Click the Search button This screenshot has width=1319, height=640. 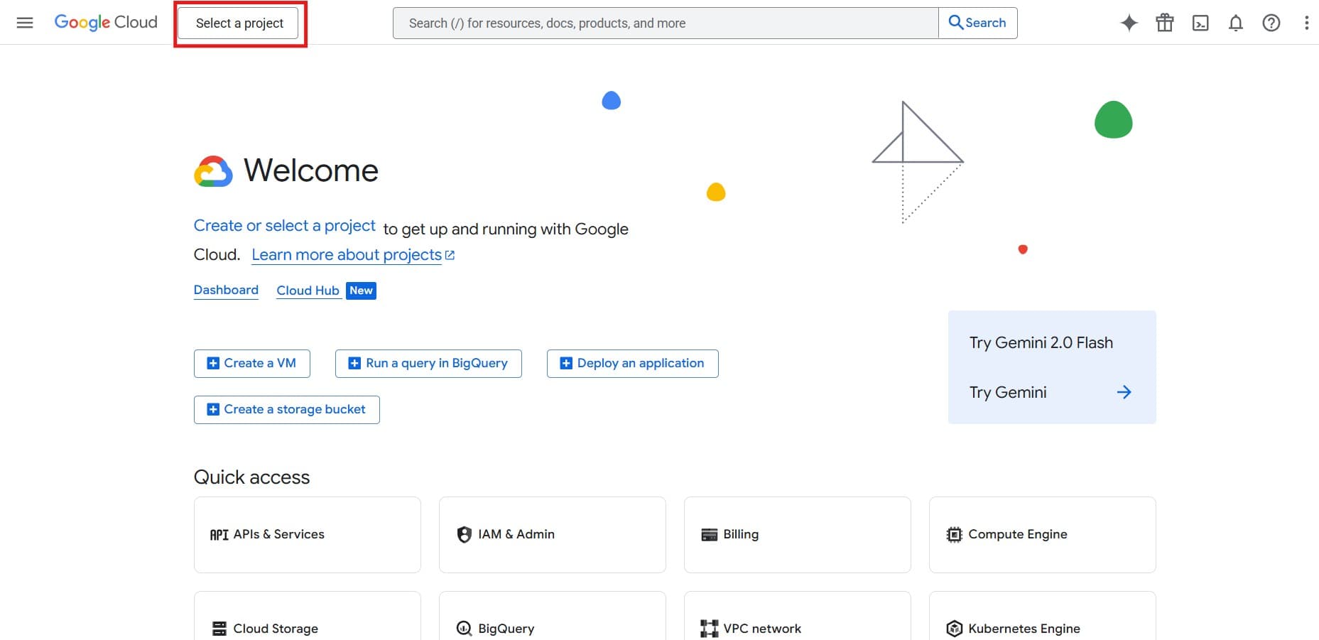point(978,23)
